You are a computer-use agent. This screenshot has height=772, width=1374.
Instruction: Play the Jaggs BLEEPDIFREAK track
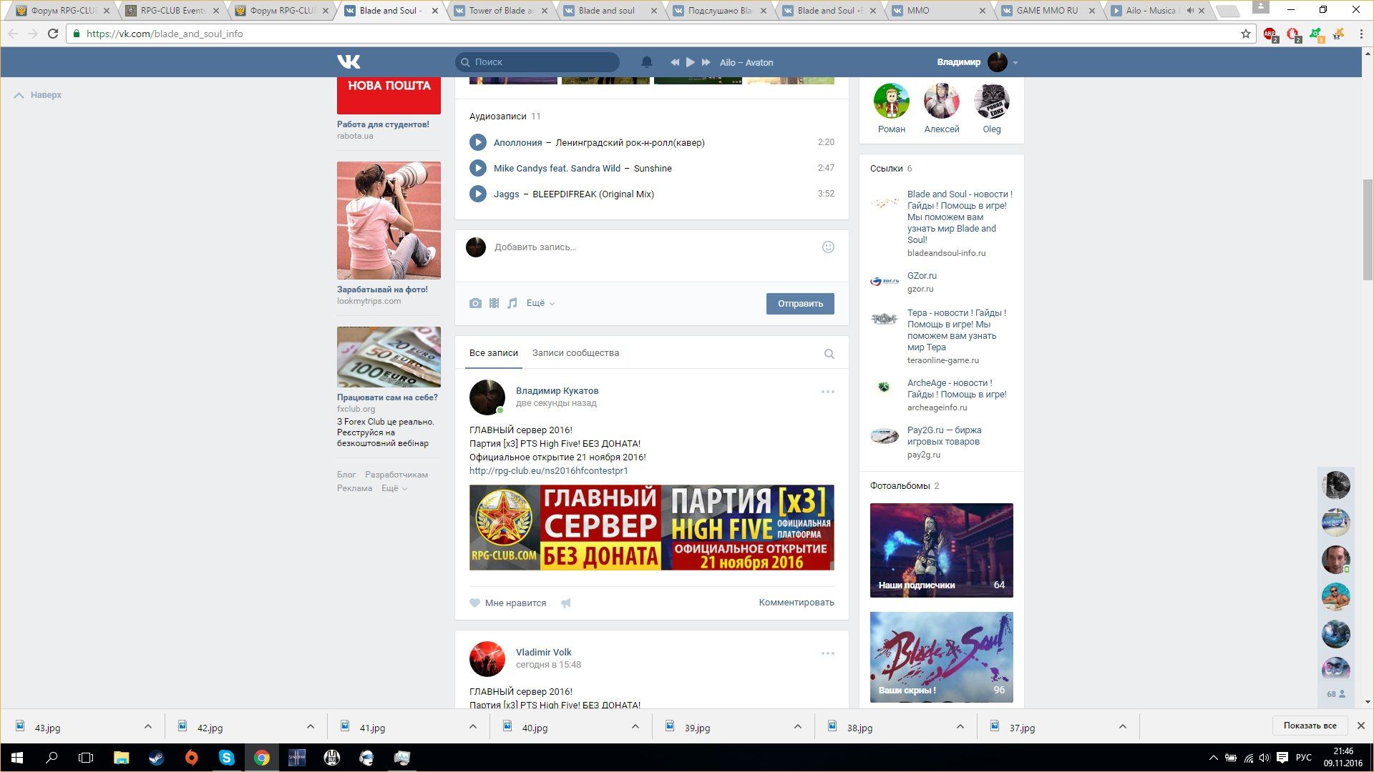tap(477, 194)
